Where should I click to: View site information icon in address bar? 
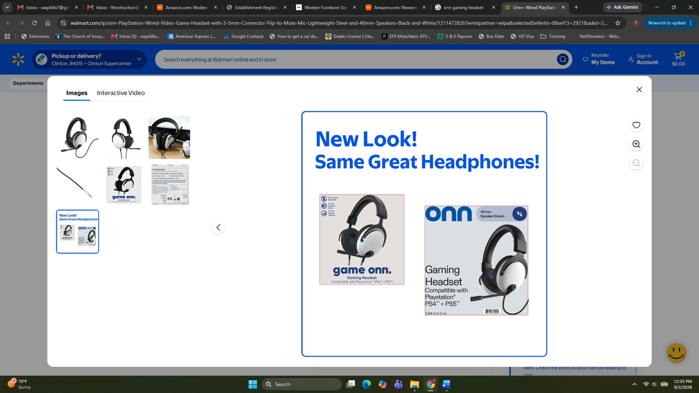[x=63, y=23]
